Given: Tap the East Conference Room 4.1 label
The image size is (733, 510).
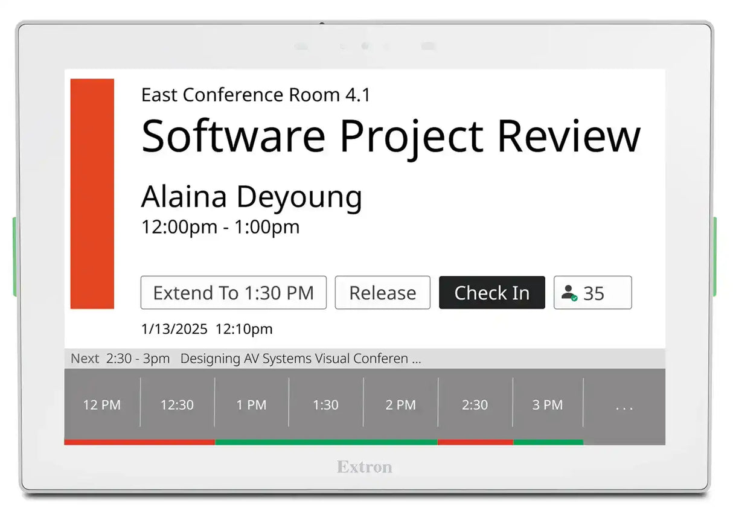Looking at the screenshot, I should (x=255, y=95).
